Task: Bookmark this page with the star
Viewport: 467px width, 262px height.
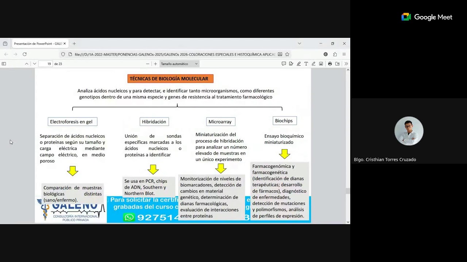Action: (x=287, y=54)
